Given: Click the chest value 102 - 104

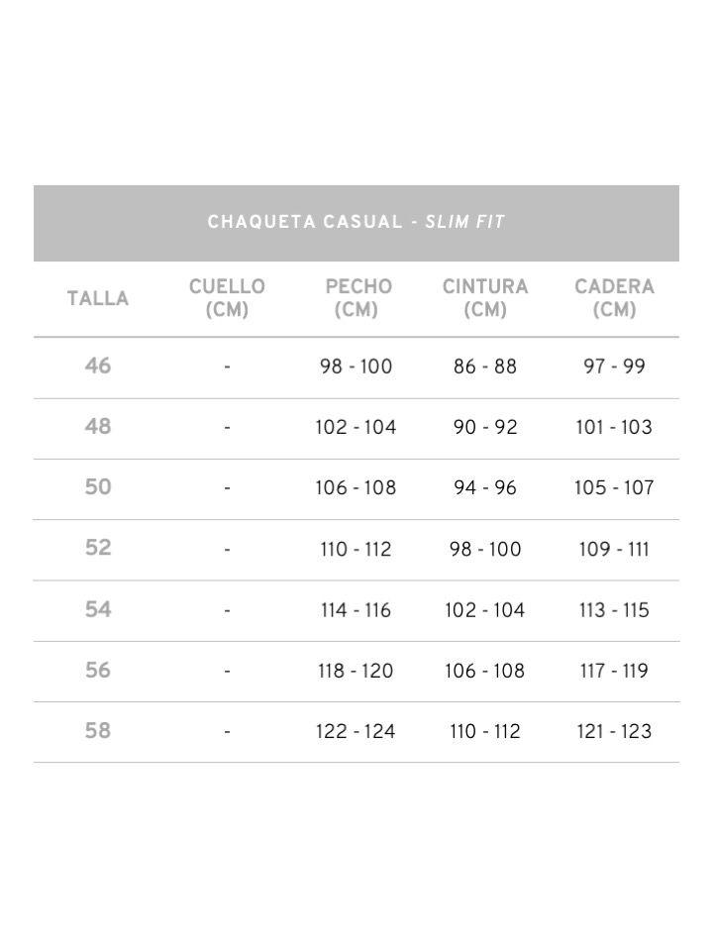Looking at the screenshot, I should [356, 427].
